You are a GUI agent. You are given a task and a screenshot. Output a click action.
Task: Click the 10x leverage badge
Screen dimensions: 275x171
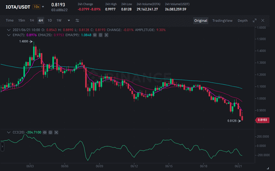(x=37, y=7)
